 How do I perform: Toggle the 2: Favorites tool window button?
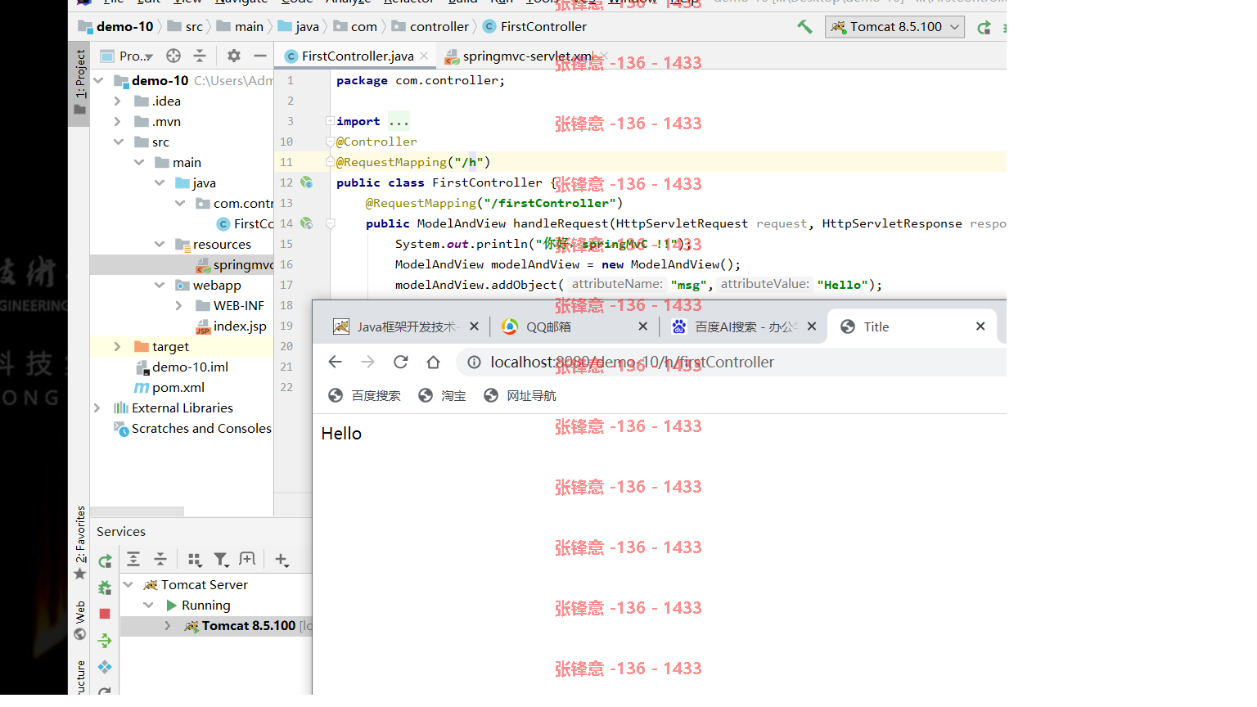click(79, 543)
